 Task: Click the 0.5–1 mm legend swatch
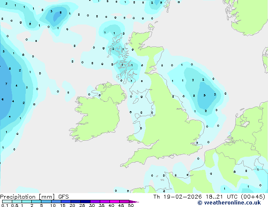[x=17, y=202]
